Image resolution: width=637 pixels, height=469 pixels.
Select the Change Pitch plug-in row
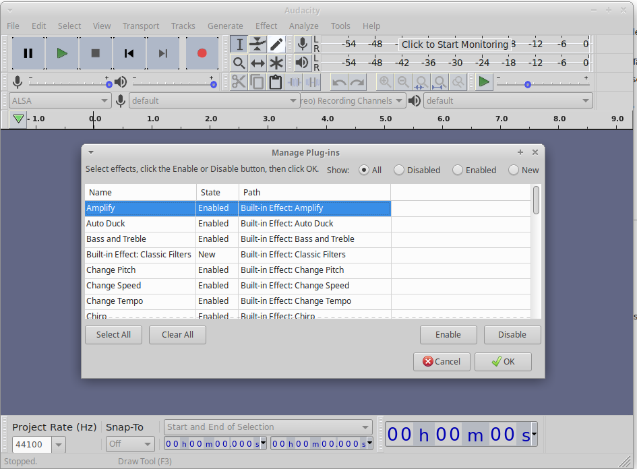pyautogui.click(x=140, y=270)
